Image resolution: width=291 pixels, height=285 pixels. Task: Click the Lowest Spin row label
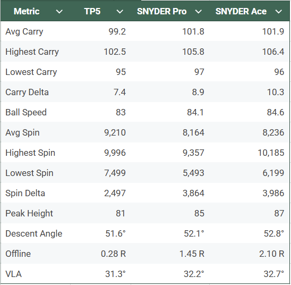(x=29, y=173)
